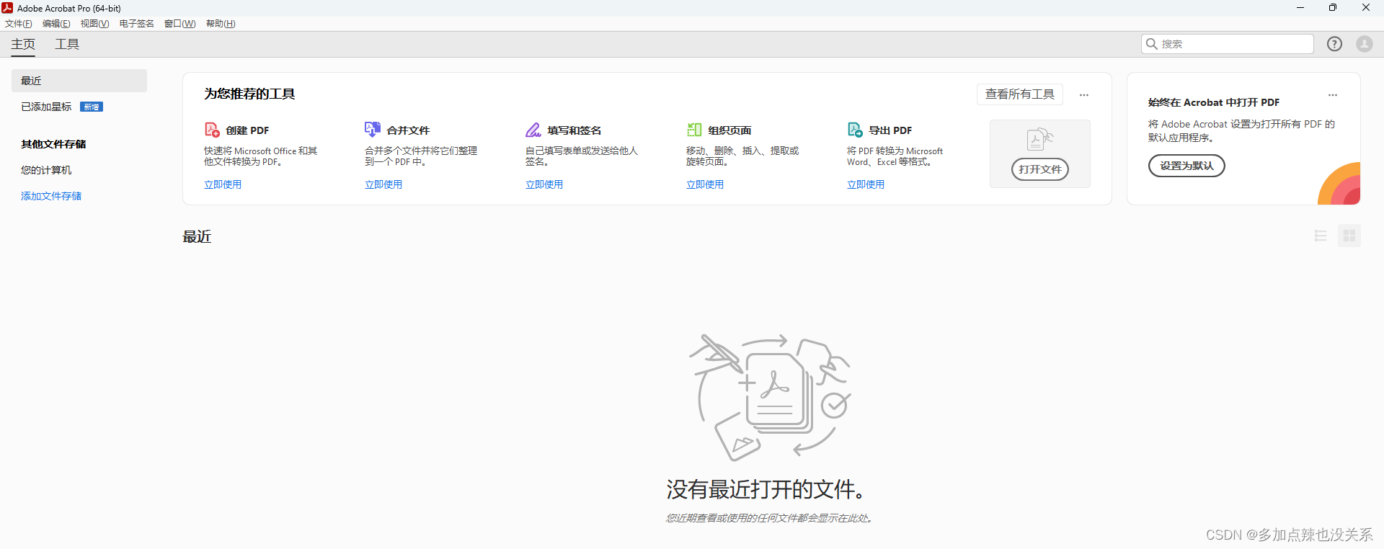Click the 填写和签名 tool title
Screen dimensions: 1384x549
pos(575,130)
